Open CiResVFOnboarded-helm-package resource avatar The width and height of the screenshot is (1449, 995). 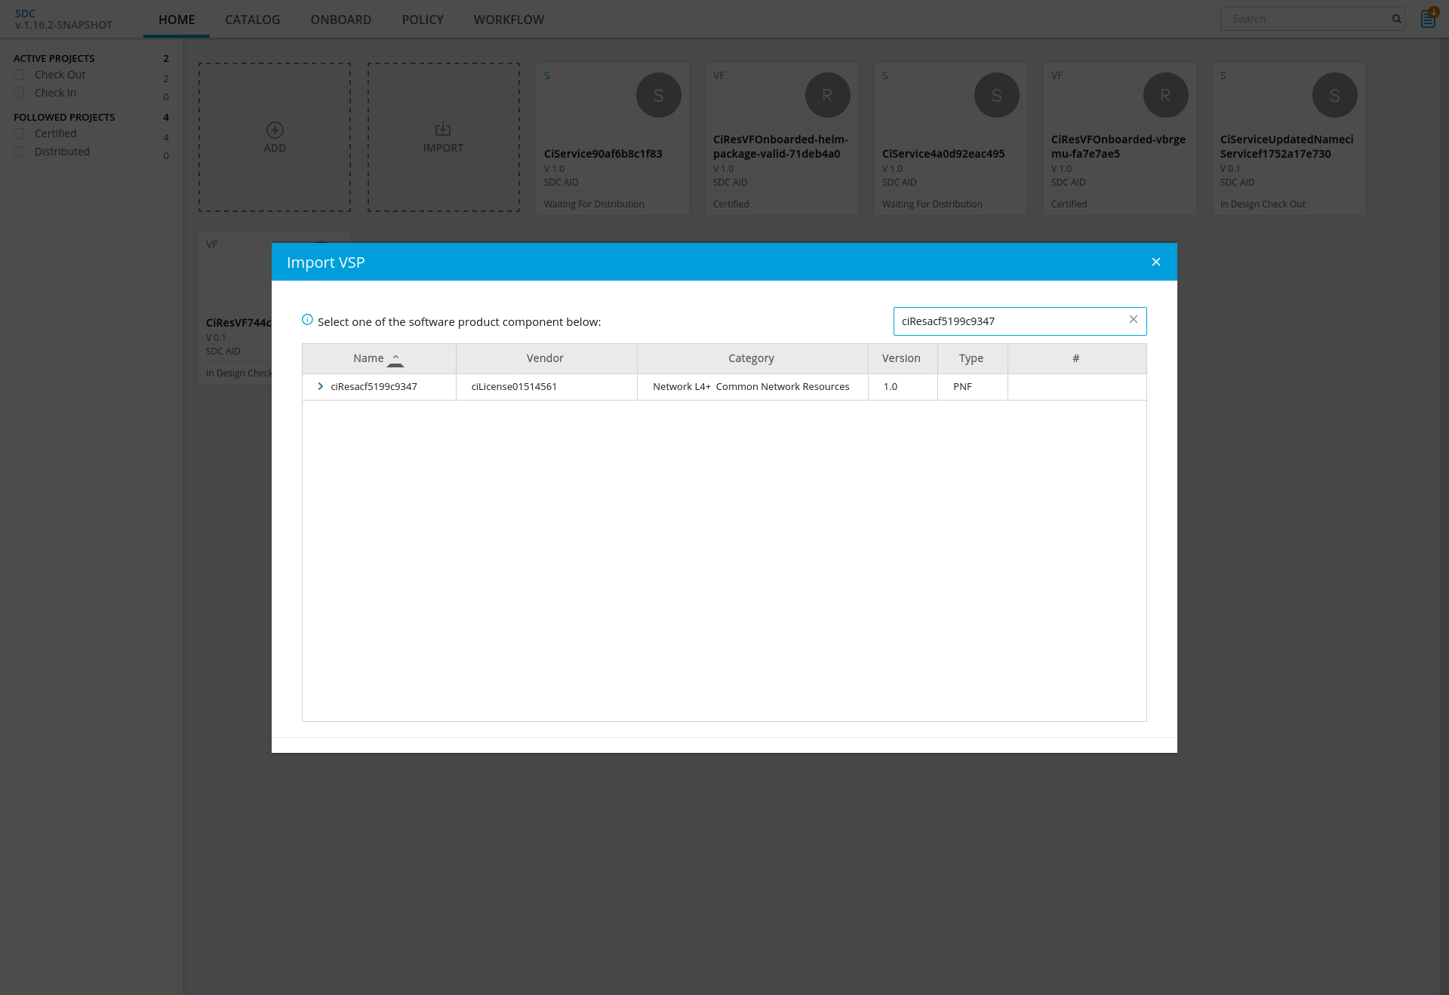827,95
